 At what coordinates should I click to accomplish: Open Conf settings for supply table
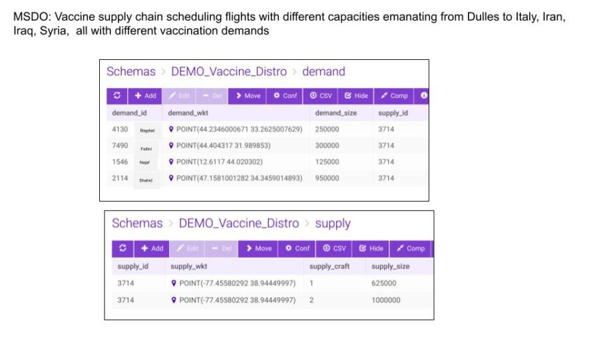(297, 248)
